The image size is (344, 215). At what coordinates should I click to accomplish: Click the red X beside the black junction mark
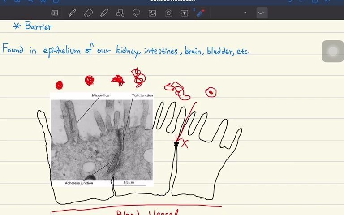coord(185,144)
